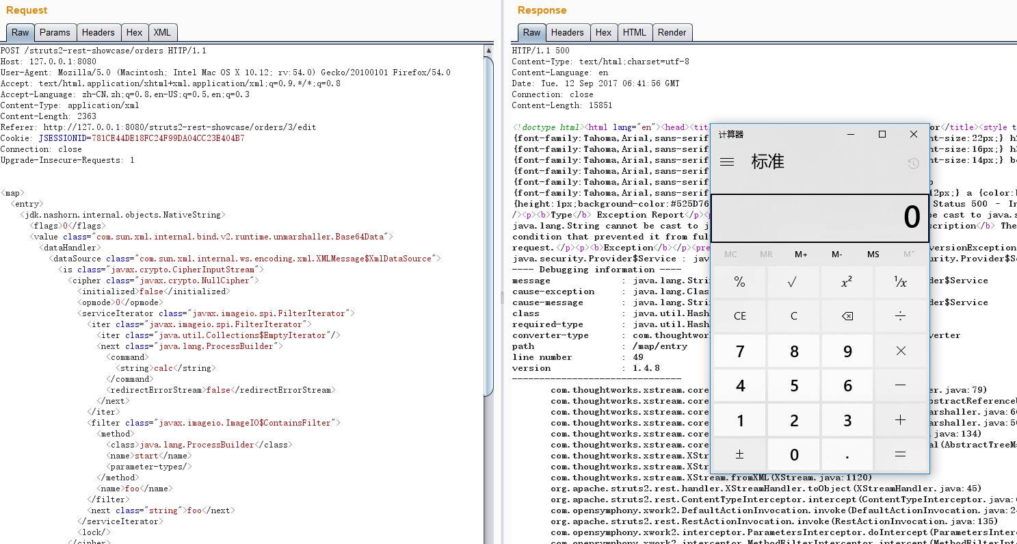Switch to the Response Headers tab
The height and width of the screenshot is (544, 1017).
coord(567,32)
